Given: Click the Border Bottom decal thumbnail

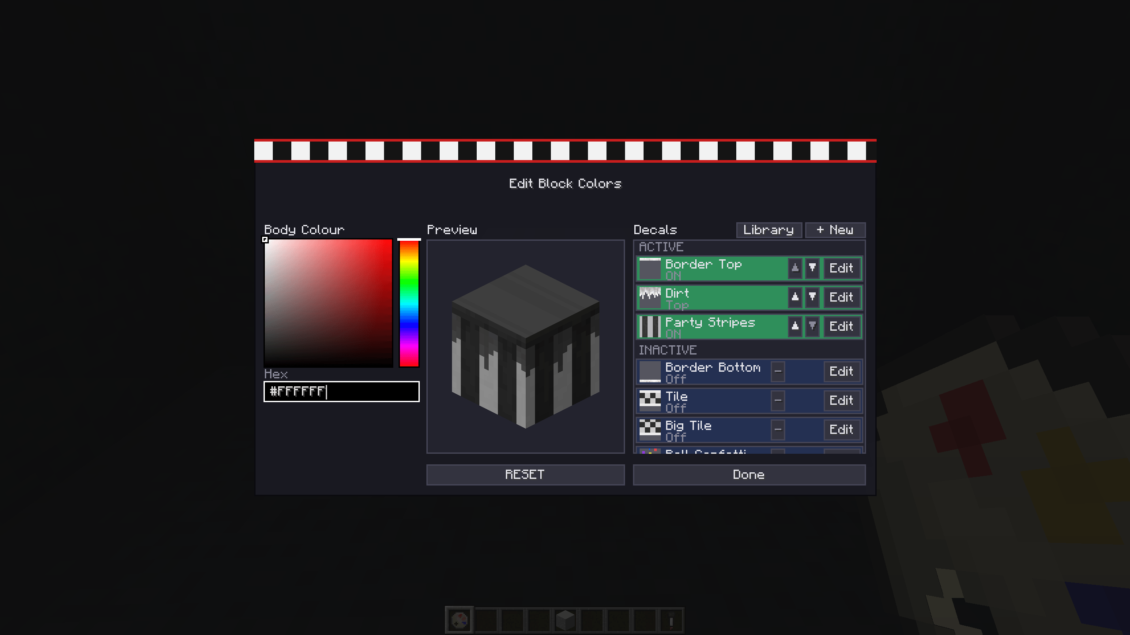Looking at the screenshot, I should tap(650, 372).
